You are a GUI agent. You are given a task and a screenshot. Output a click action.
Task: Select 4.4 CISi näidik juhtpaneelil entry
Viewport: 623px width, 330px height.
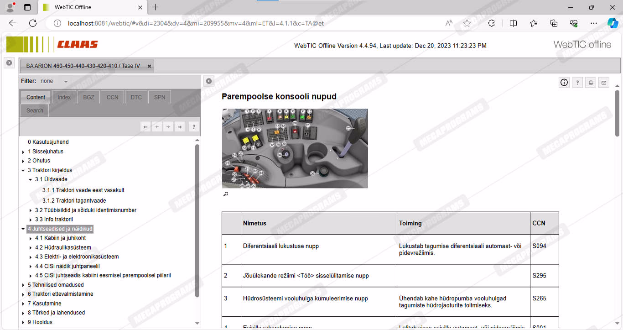[67, 266]
